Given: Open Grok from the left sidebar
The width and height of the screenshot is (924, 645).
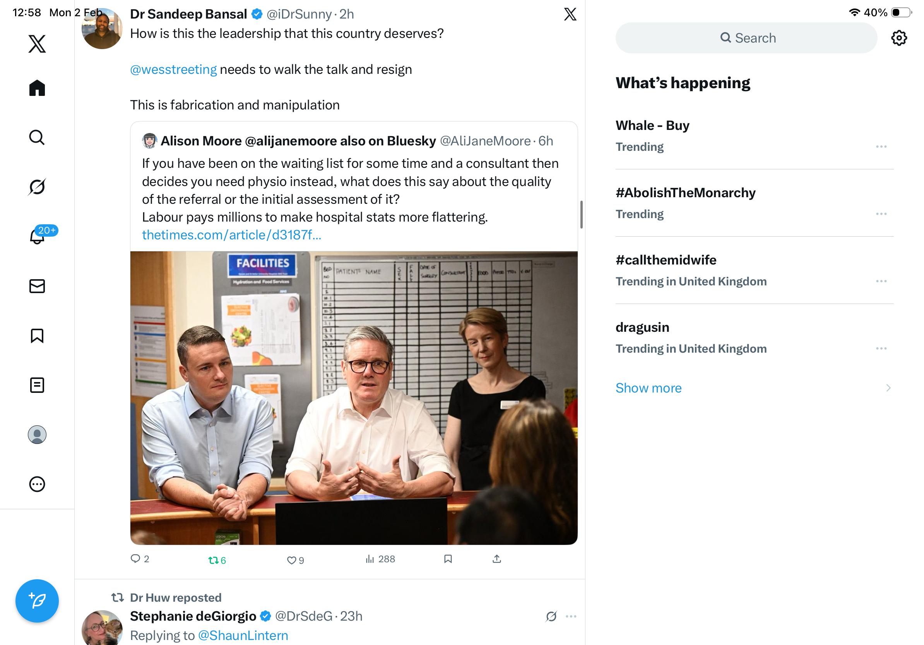Looking at the screenshot, I should 37,187.
